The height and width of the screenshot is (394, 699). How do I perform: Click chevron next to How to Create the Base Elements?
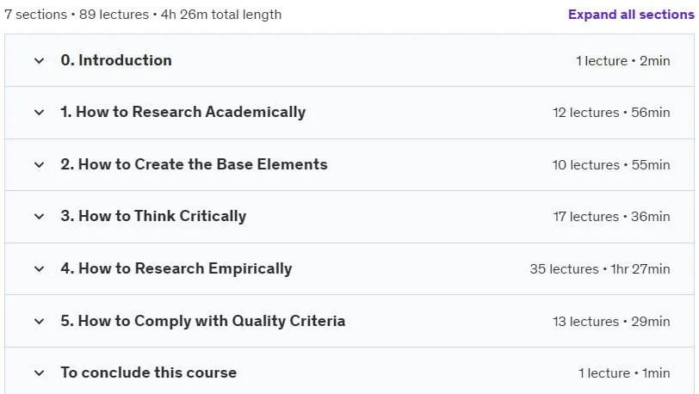pyautogui.click(x=40, y=165)
